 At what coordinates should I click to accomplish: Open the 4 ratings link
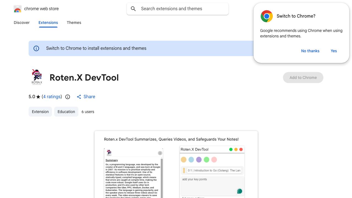[x=52, y=97]
